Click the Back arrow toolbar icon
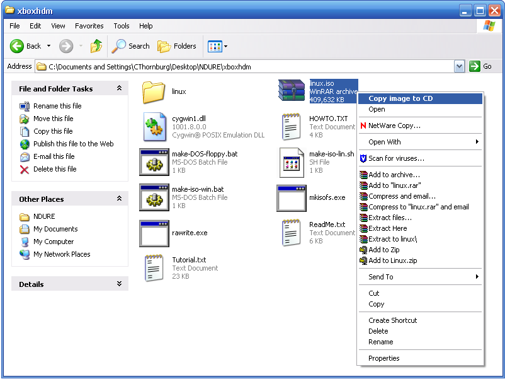Viewport: 505px width, 379px height. [17, 46]
